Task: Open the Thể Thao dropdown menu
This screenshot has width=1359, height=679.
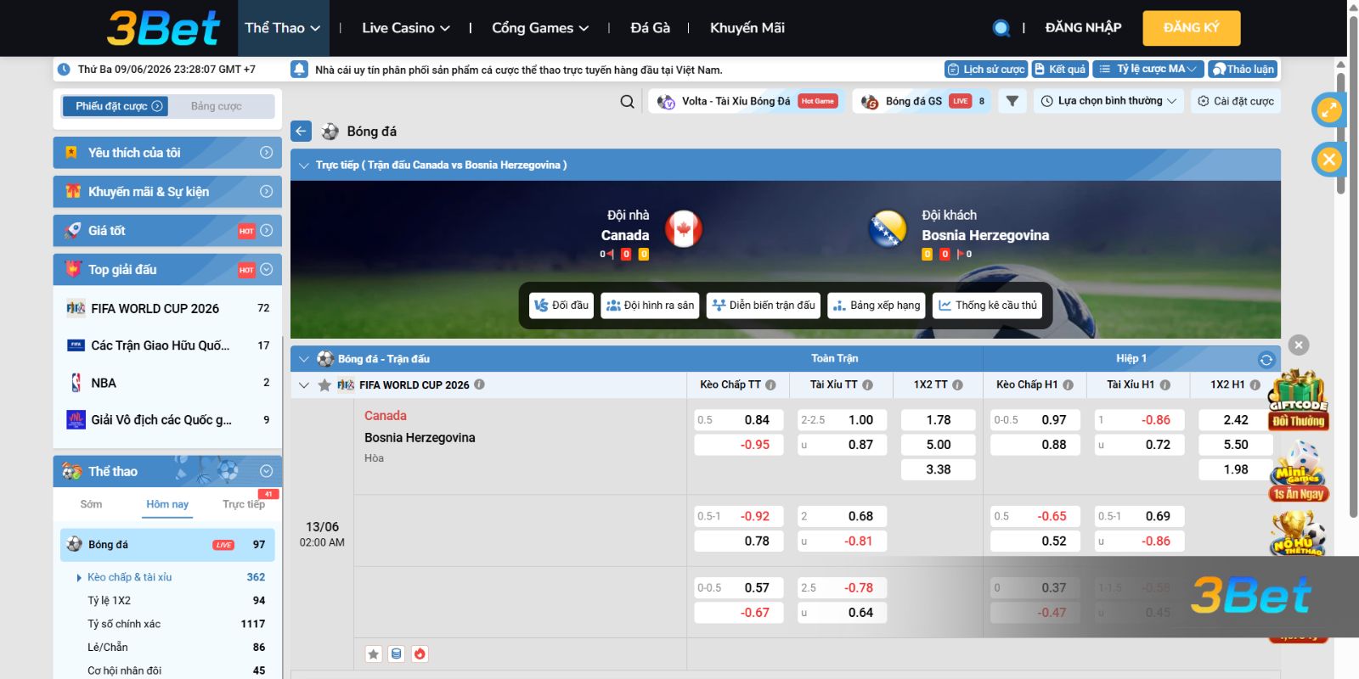Action: pyautogui.click(x=282, y=28)
